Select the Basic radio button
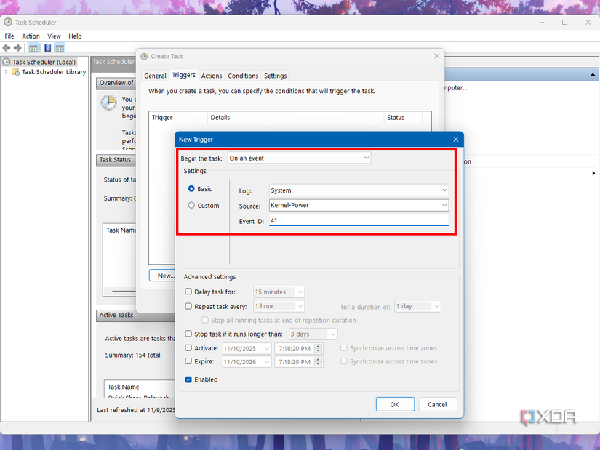This screenshot has height=450, width=600. pos(191,189)
